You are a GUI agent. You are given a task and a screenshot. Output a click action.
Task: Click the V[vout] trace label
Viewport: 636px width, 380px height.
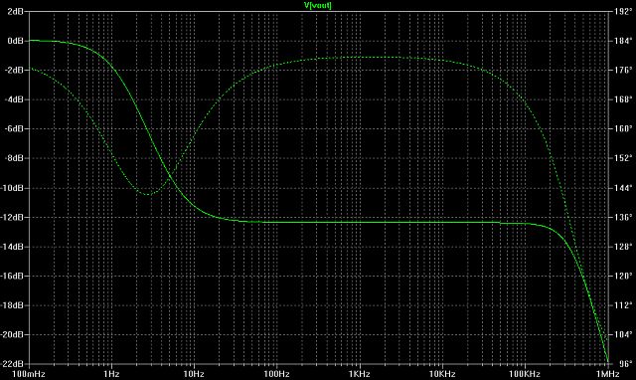318,5
